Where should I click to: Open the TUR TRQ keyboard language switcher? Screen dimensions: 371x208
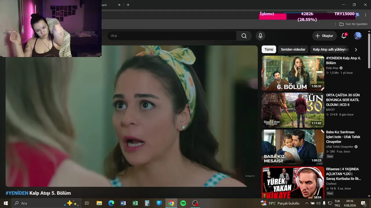pos(337,203)
